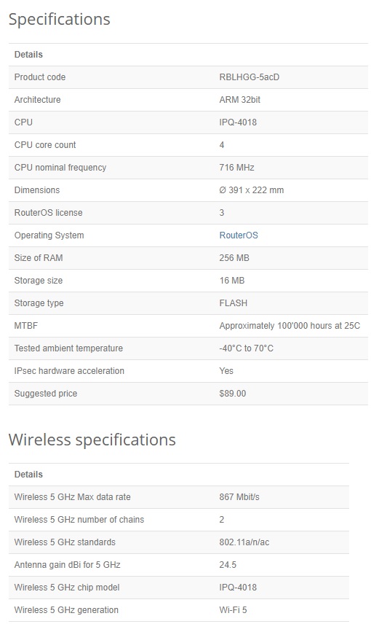This screenshot has height=624, width=371.
Task: Click the Tested ambient temperature value
Action: (247, 348)
